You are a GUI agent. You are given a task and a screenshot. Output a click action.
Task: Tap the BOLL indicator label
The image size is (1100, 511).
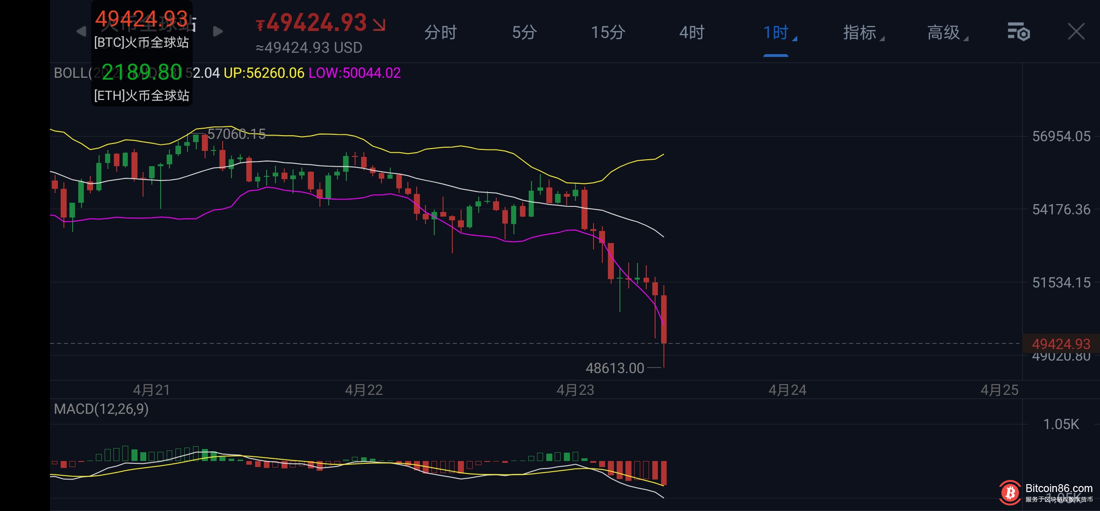click(x=70, y=73)
